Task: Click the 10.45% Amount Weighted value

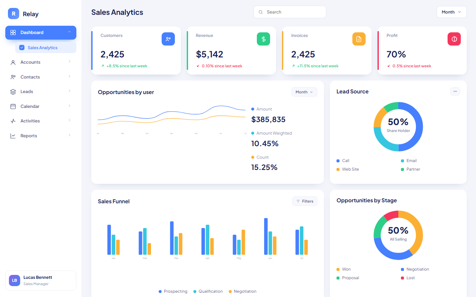Action: point(265,144)
